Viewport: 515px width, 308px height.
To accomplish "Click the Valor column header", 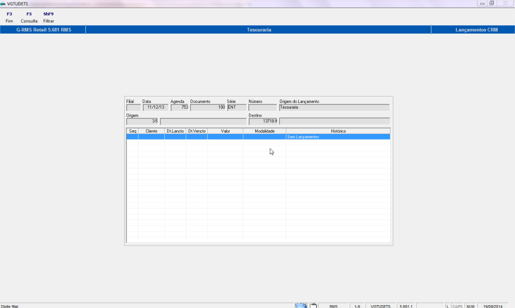I will pyautogui.click(x=225, y=131).
